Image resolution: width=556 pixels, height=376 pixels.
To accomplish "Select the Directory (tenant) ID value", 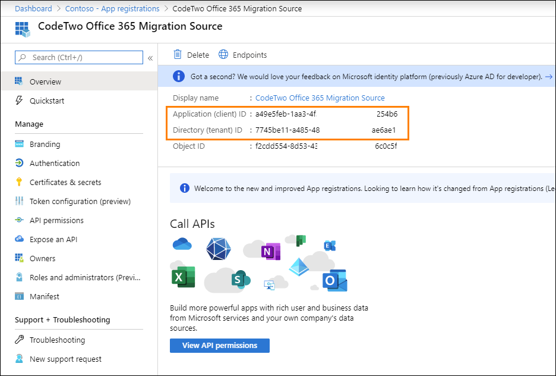I will tap(326, 130).
